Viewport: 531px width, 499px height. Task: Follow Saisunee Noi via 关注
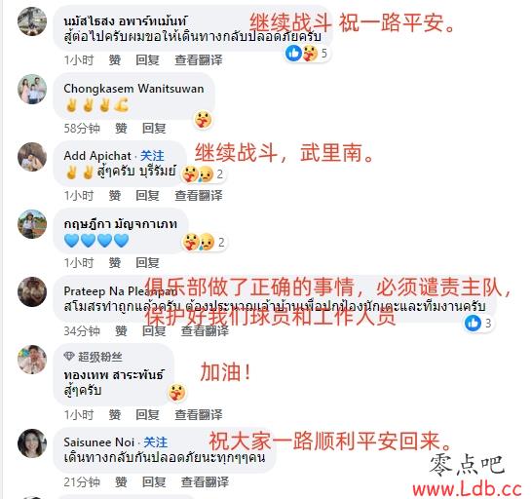pos(156,442)
